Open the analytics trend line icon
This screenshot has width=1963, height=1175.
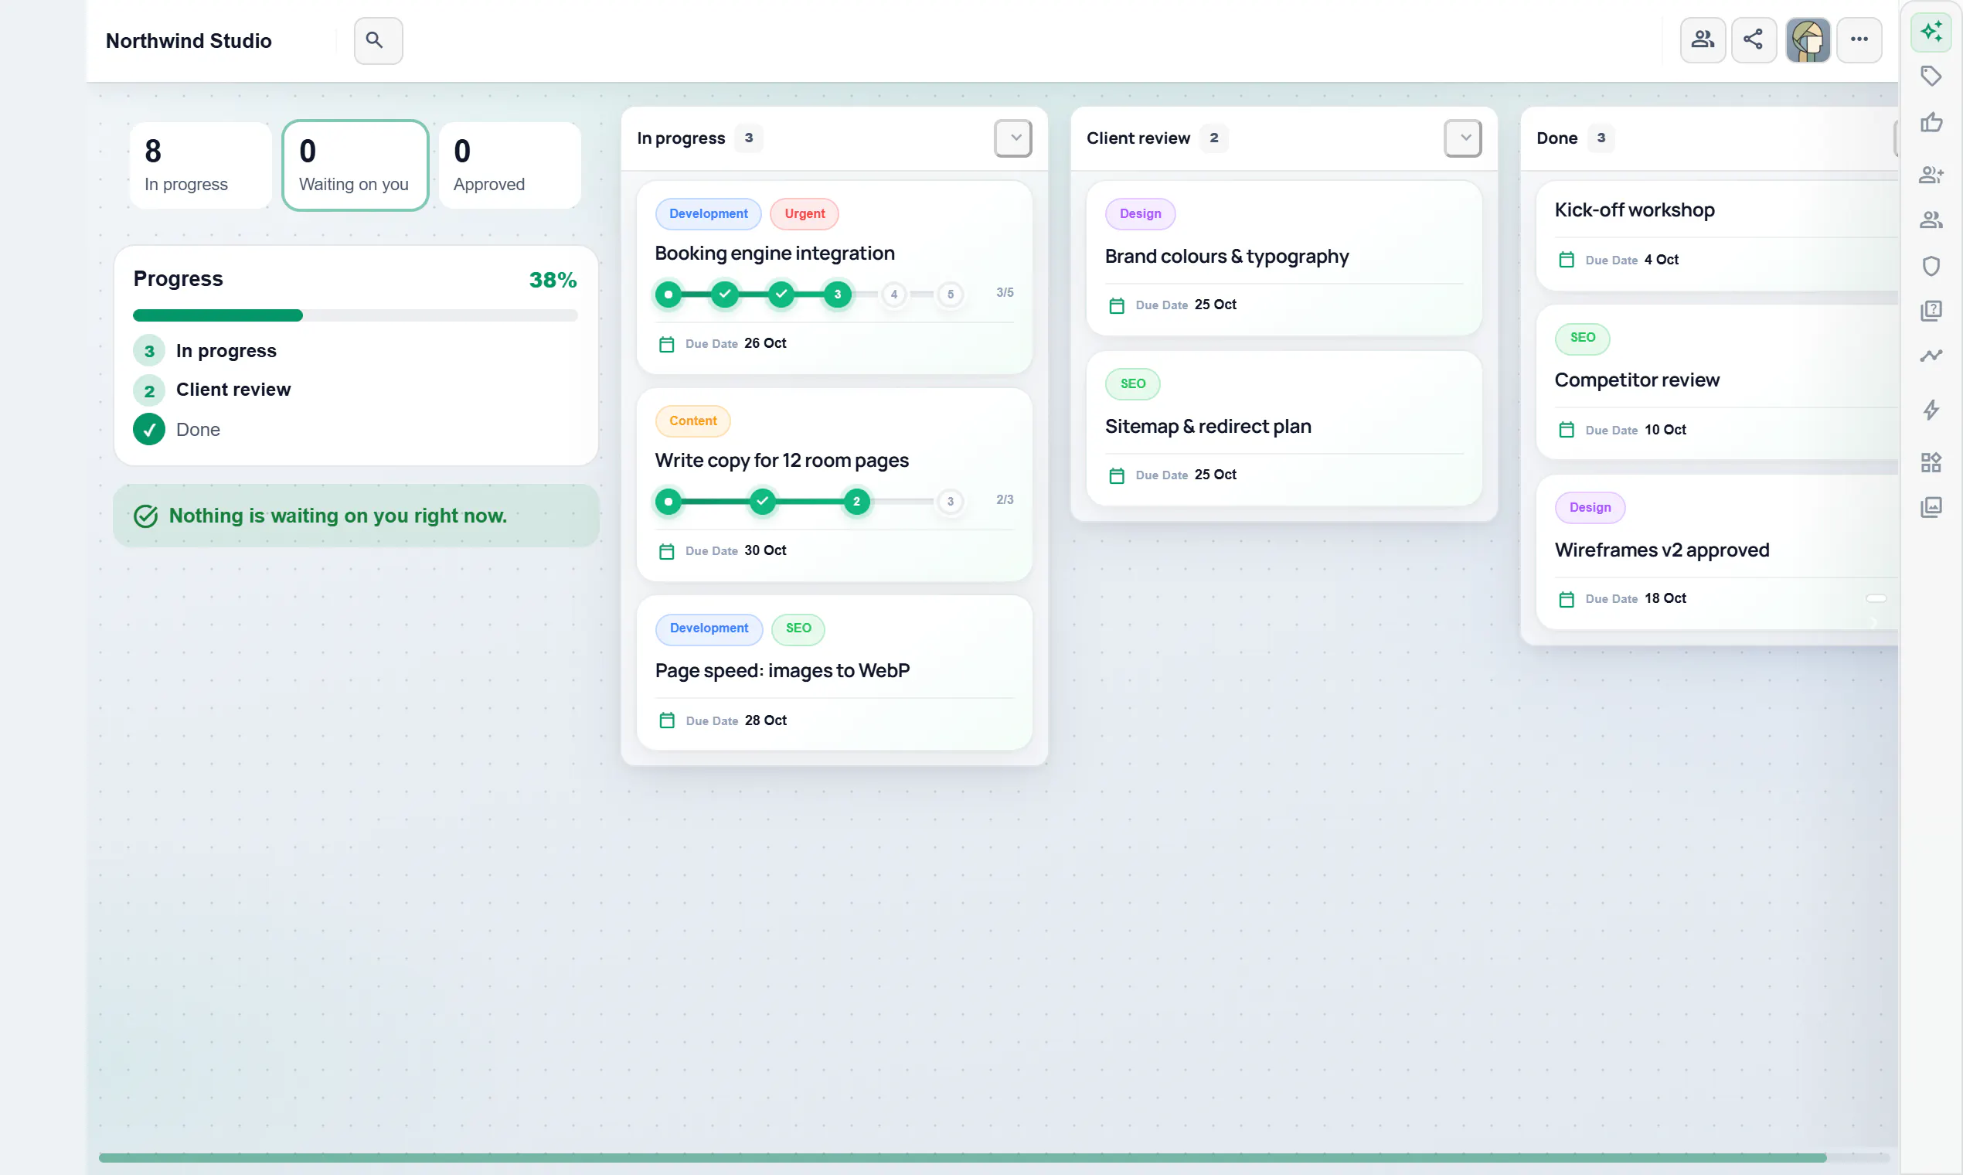click(1931, 356)
